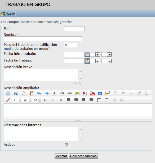
Task: Click the Copy icon in editor
Action: pyautogui.click(x=24, y=93)
